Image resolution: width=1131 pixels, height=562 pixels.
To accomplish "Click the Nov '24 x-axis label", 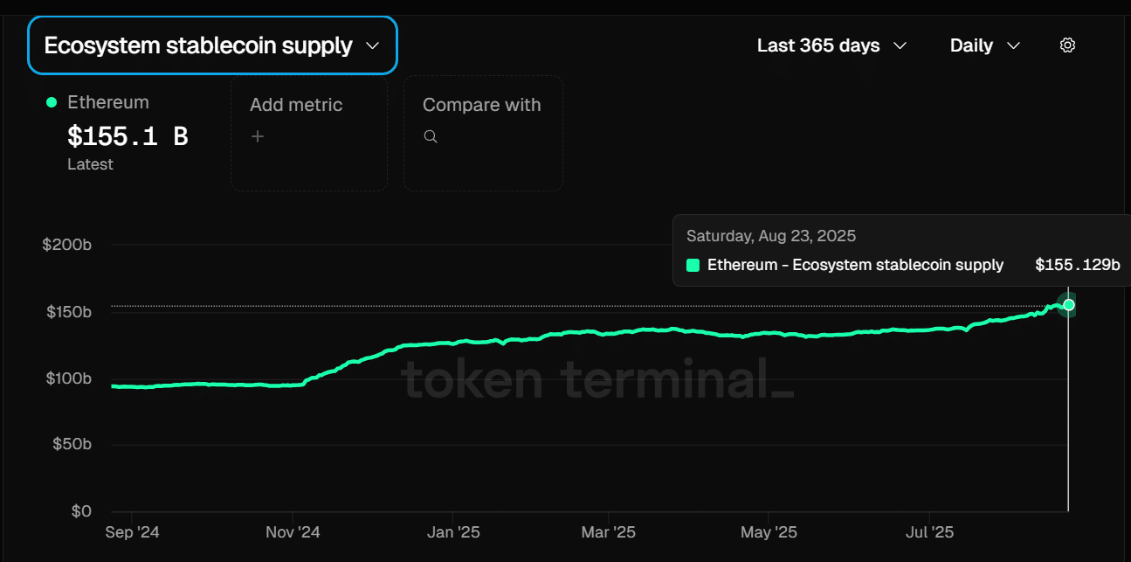I will [293, 532].
